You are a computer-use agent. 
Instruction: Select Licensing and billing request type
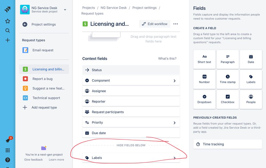[44, 69]
